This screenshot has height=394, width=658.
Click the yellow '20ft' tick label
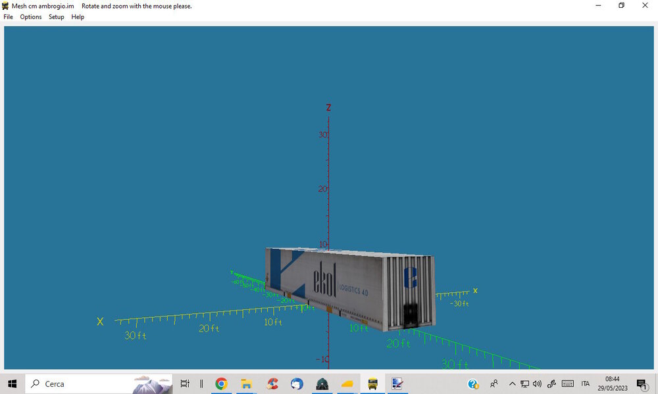pyautogui.click(x=209, y=328)
